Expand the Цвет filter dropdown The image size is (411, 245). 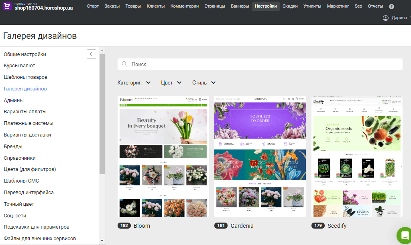(x=171, y=82)
